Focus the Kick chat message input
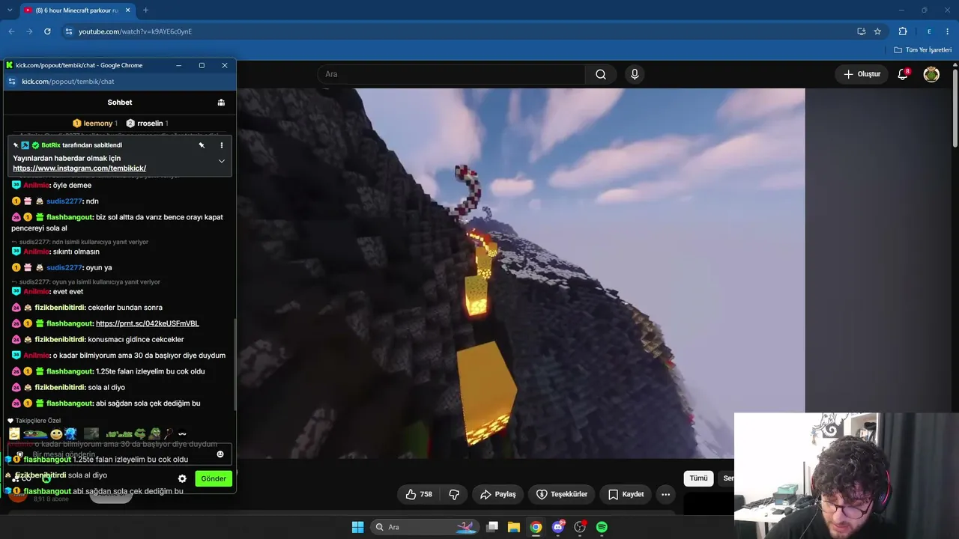 click(x=120, y=454)
